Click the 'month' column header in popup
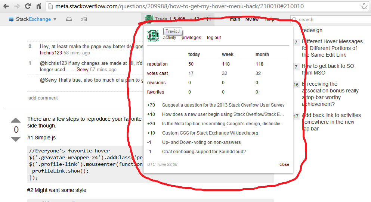 262,54
